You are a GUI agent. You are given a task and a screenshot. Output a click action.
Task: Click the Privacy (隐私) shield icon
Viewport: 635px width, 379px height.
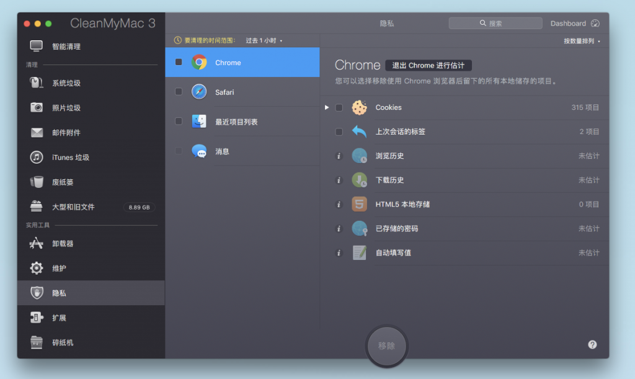[37, 293]
